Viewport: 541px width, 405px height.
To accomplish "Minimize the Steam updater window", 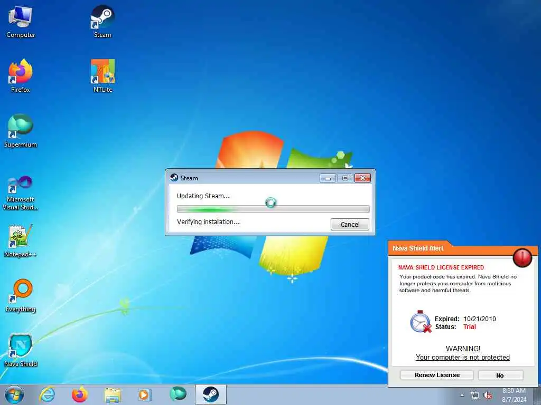I will tap(328, 178).
